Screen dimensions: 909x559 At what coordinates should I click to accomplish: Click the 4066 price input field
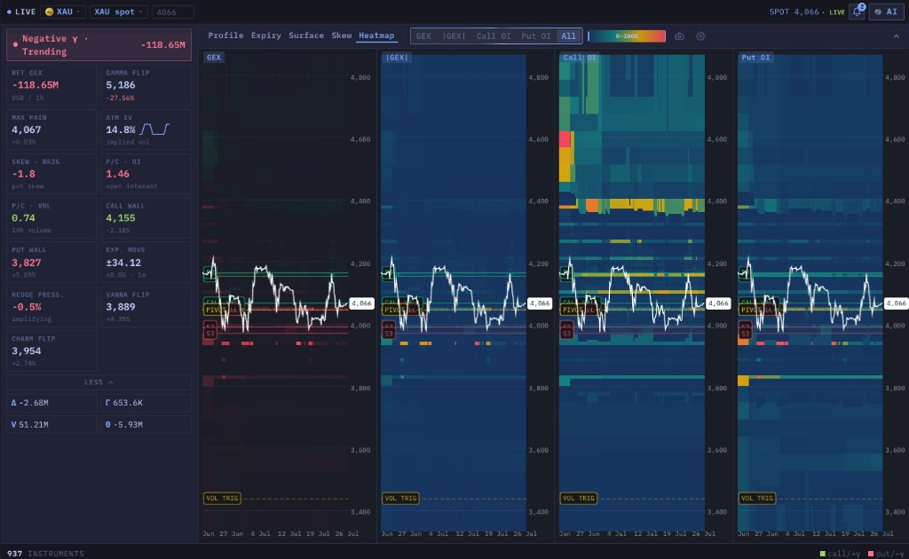coord(173,12)
